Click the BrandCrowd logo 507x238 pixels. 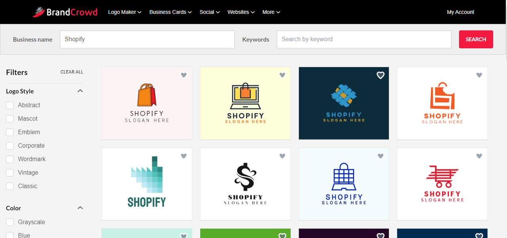click(65, 12)
